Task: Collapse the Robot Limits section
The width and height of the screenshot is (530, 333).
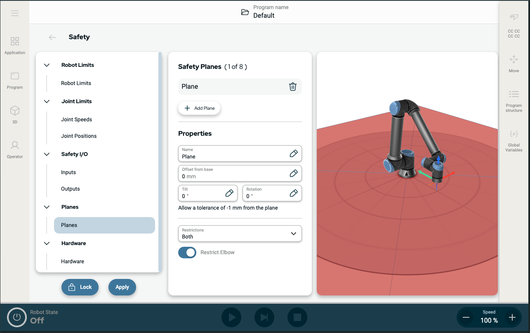Action: [x=47, y=65]
